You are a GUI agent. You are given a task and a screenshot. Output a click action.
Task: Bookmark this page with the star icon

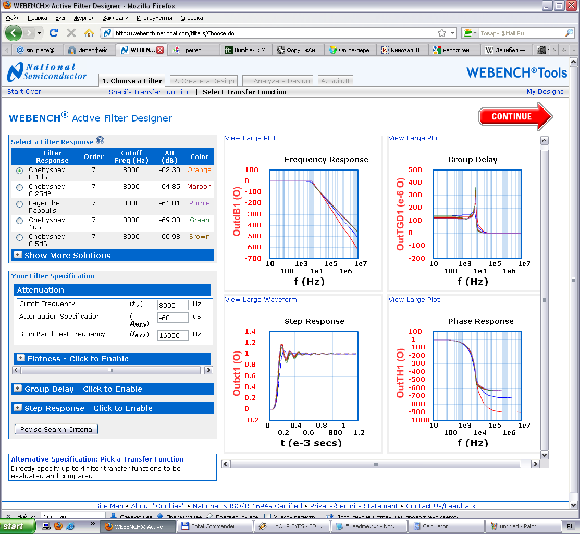tap(442, 33)
